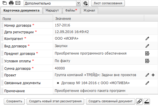
Task: Edit the Контрагент field with pencil icon
Action: point(147,38)
